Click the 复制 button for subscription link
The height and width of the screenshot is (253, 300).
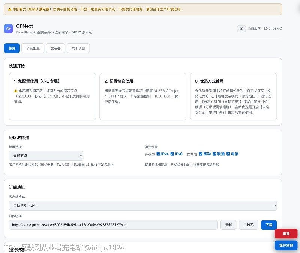pyautogui.click(x=228, y=225)
